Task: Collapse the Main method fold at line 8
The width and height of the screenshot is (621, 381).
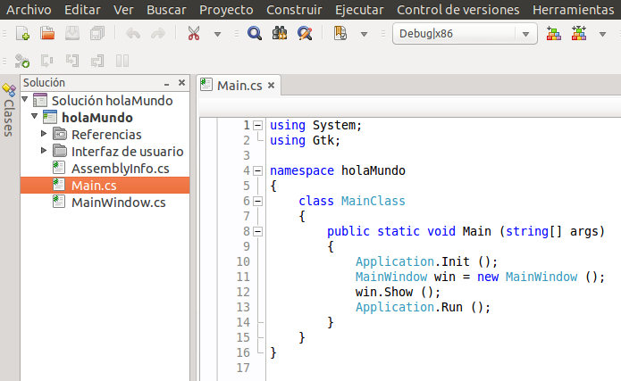Action: 258,231
